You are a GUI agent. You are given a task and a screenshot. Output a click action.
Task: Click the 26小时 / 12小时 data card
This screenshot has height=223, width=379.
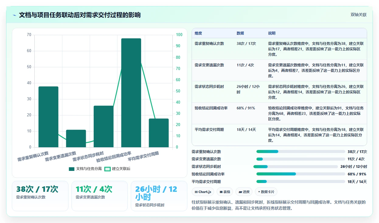pos(159,196)
